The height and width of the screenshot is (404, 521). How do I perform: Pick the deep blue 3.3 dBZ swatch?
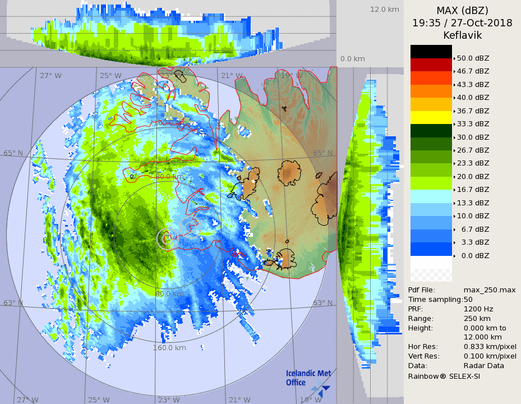(431, 249)
